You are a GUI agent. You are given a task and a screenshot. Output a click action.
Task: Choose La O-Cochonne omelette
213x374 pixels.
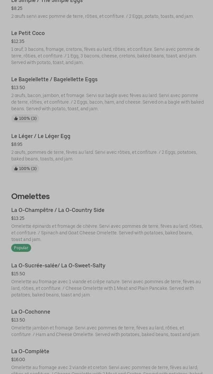tap(31, 312)
